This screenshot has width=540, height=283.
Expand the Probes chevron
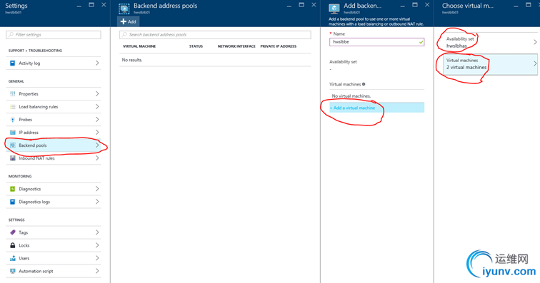(x=97, y=120)
